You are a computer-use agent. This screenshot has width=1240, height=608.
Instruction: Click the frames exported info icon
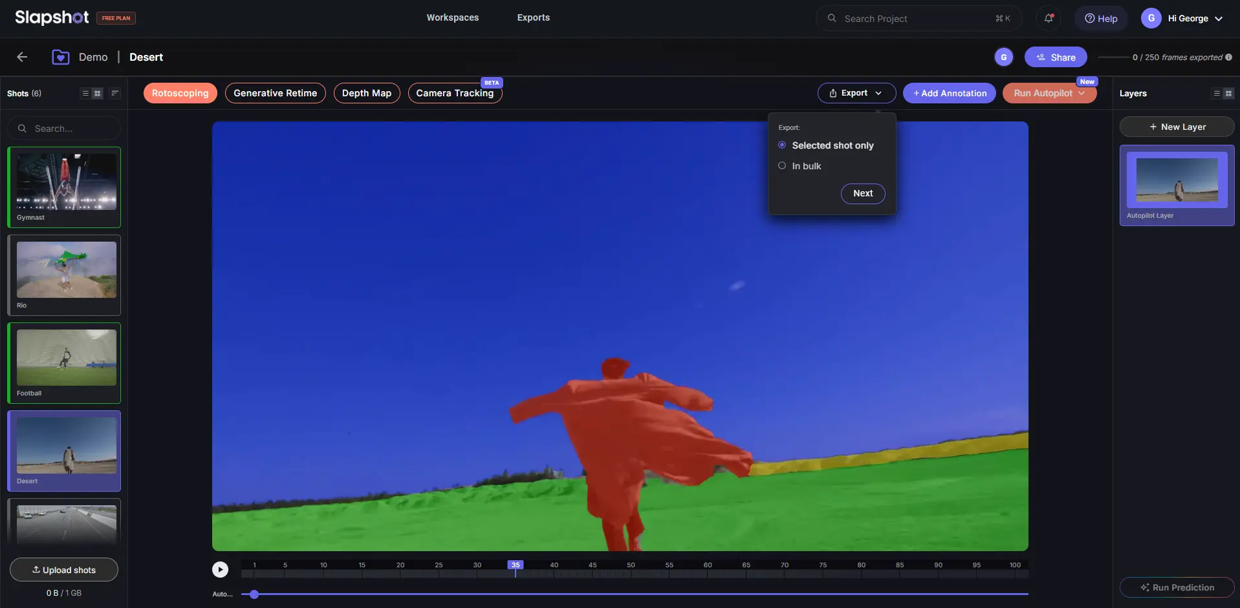tap(1228, 57)
